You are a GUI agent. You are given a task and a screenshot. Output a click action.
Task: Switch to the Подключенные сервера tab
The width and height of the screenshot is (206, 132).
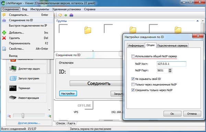click(x=172, y=46)
